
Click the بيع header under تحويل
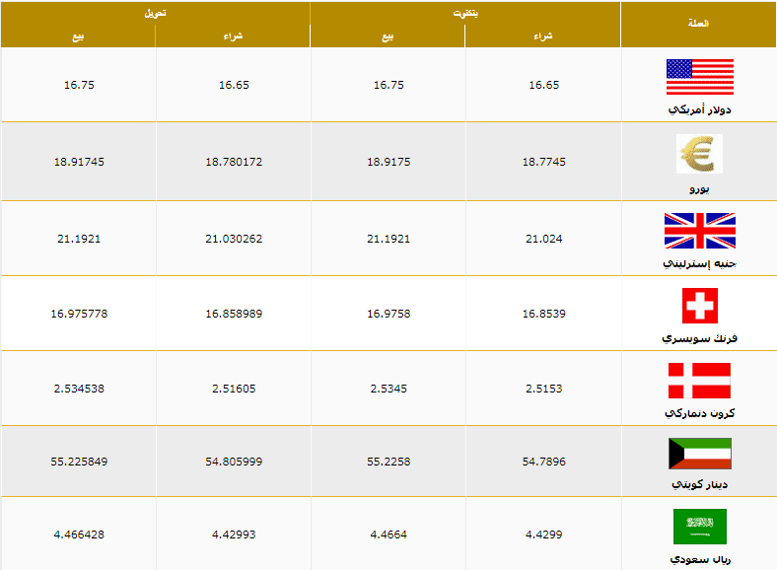78,36
